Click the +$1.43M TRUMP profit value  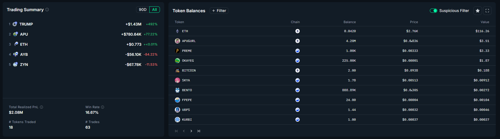[x=133, y=24]
